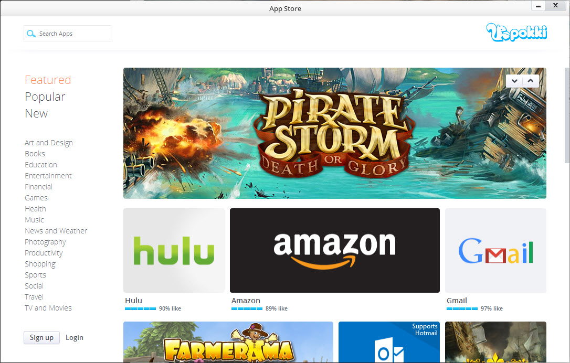Show next banner with down chevron
Viewport: 570px width, 363px height.
pos(514,81)
